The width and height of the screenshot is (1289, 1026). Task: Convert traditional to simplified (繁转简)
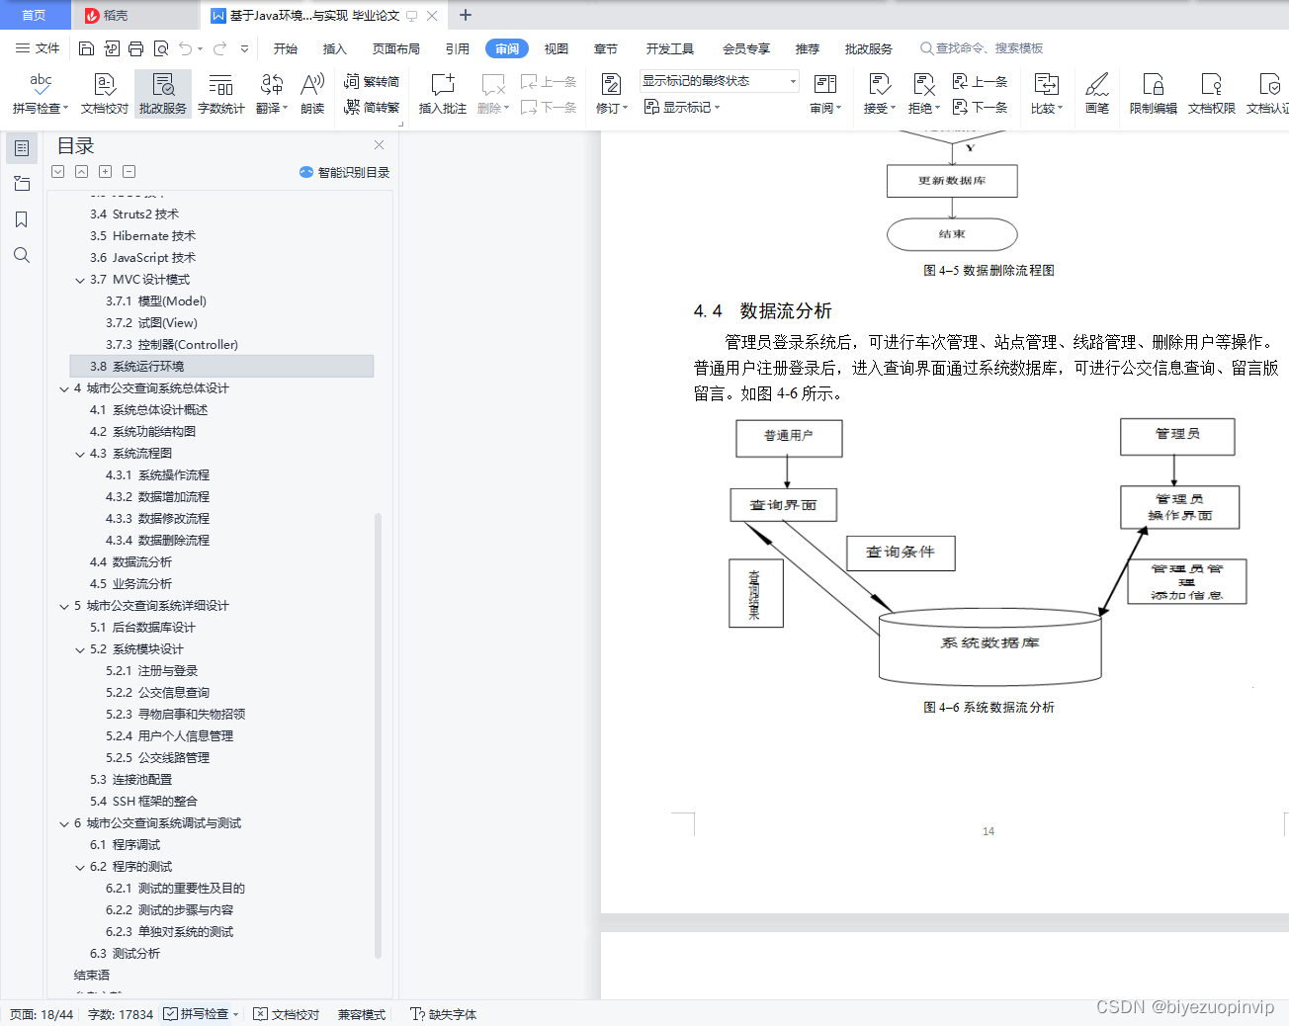pyautogui.click(x=372, y=82)
